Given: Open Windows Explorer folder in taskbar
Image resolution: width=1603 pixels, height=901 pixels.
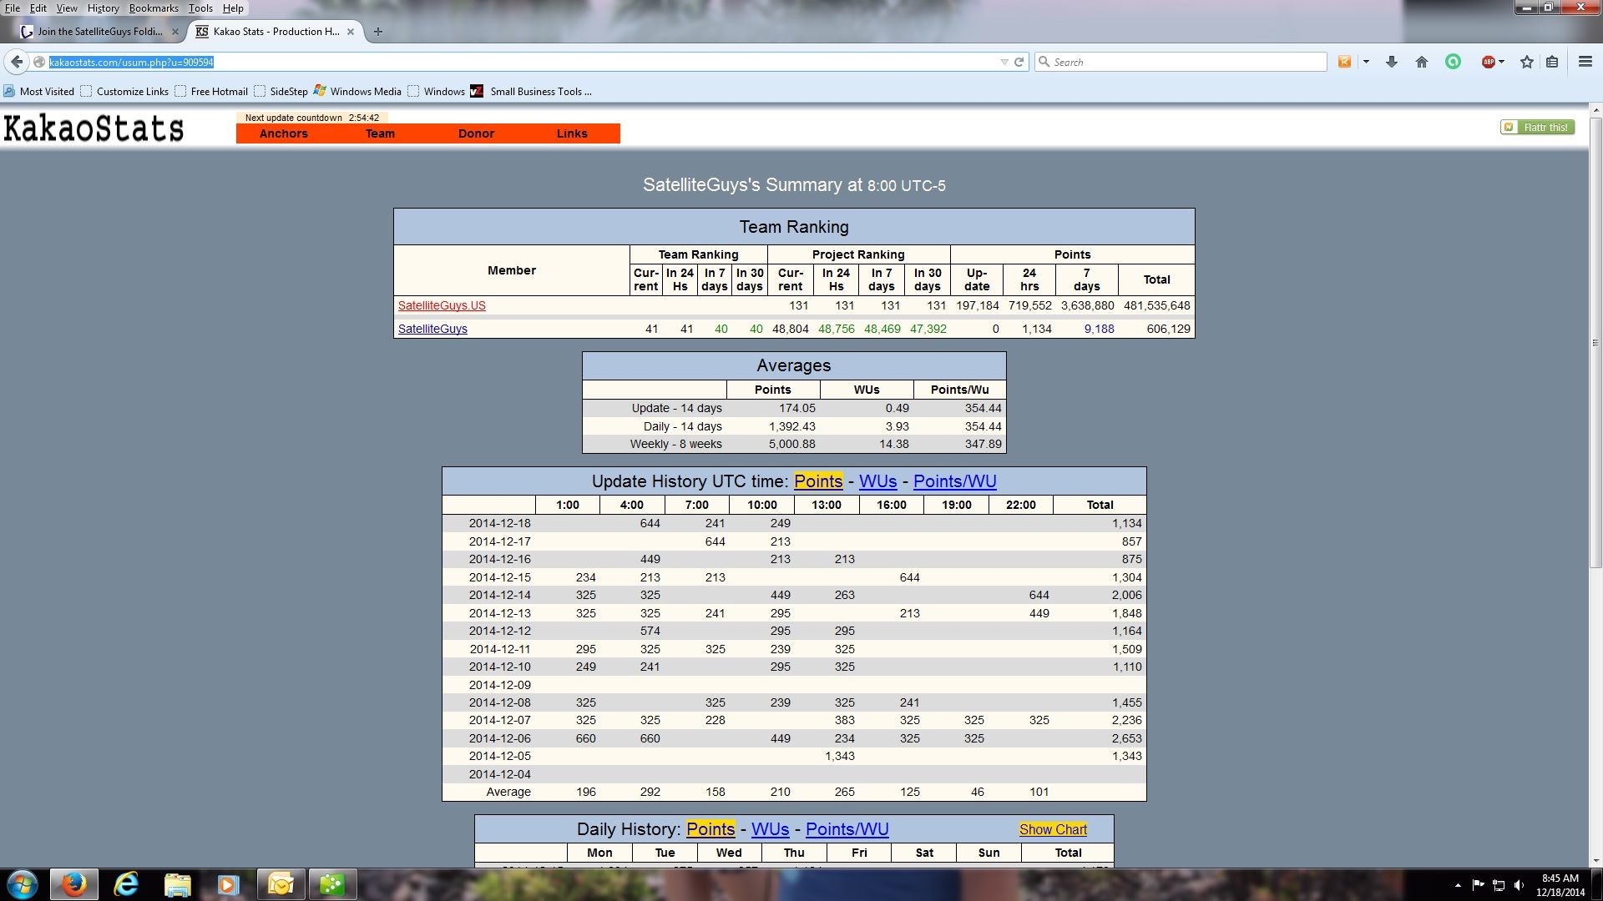Looking at the screenshot, I should click(x=177, y=884).
